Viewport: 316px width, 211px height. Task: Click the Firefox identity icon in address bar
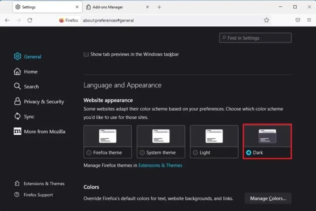coord(69,20)
